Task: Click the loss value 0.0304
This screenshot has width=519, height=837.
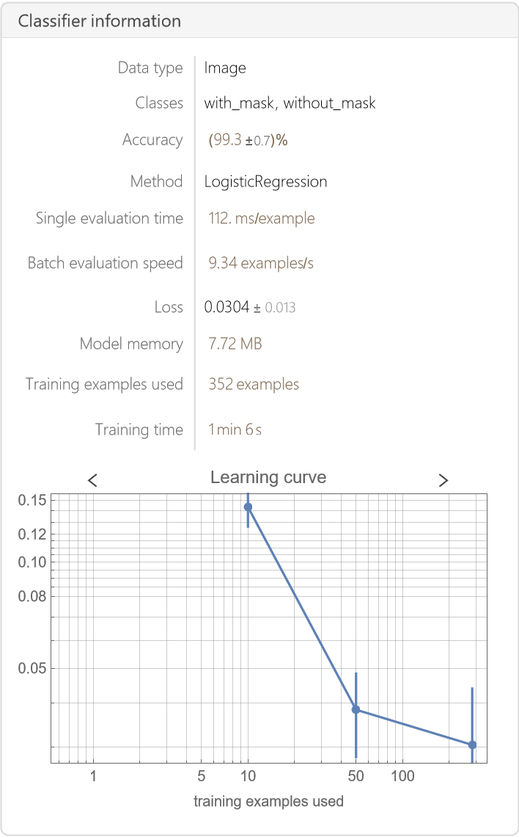Action: click(227, 307)
